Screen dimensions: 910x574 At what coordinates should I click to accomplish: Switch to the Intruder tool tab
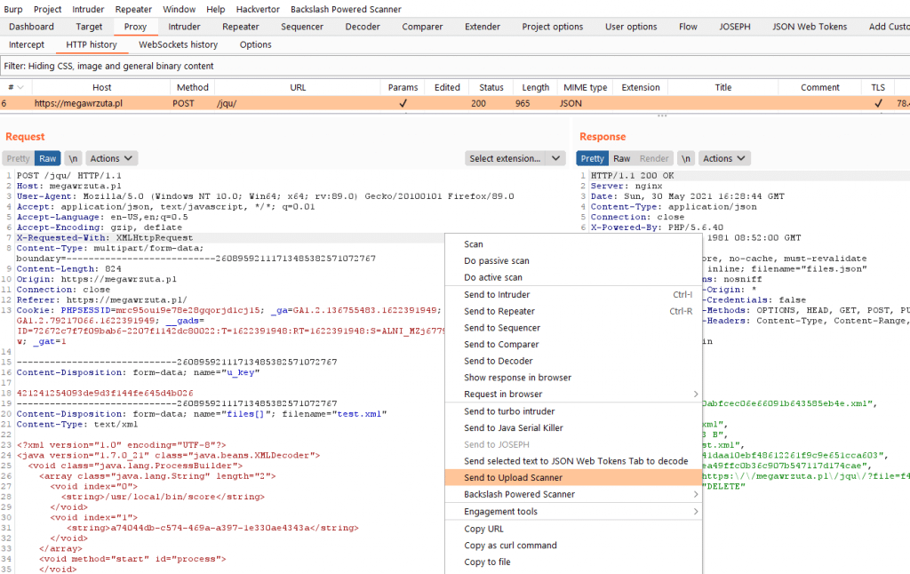pos(184,27)
